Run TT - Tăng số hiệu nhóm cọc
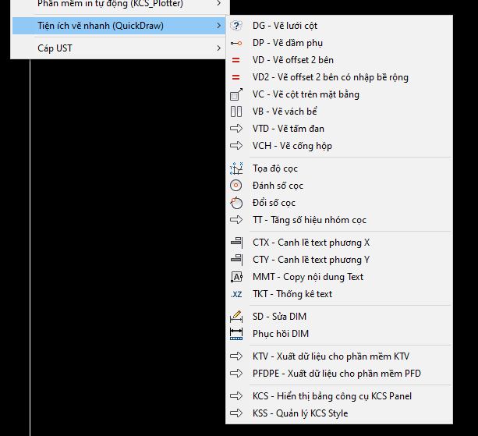Screen dimensions: 478x436 pos(339,220)
